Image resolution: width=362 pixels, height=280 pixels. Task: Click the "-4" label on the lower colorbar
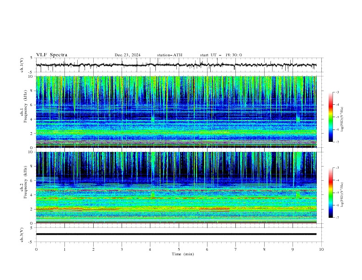[x=337, y=180]
